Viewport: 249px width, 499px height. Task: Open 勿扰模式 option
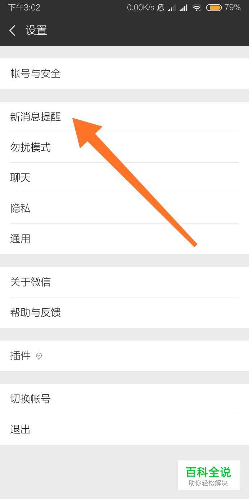pos(124,147)
